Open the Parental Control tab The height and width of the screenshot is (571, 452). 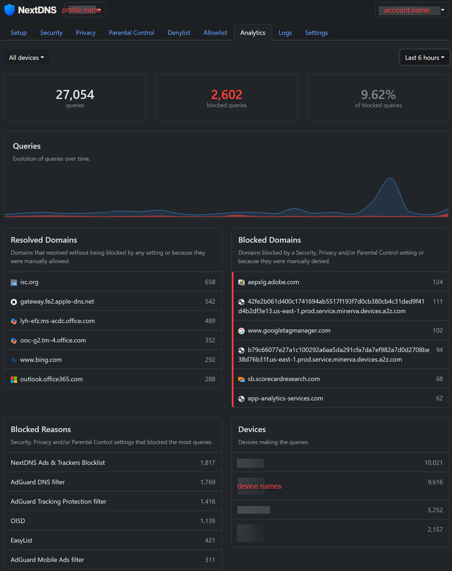(132, 33)
